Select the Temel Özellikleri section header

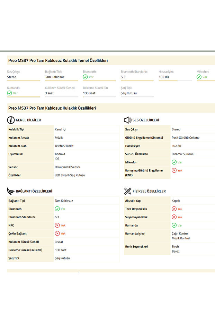[58, 60]
